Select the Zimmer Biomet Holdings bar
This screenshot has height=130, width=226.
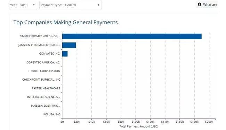coord(132,36)
